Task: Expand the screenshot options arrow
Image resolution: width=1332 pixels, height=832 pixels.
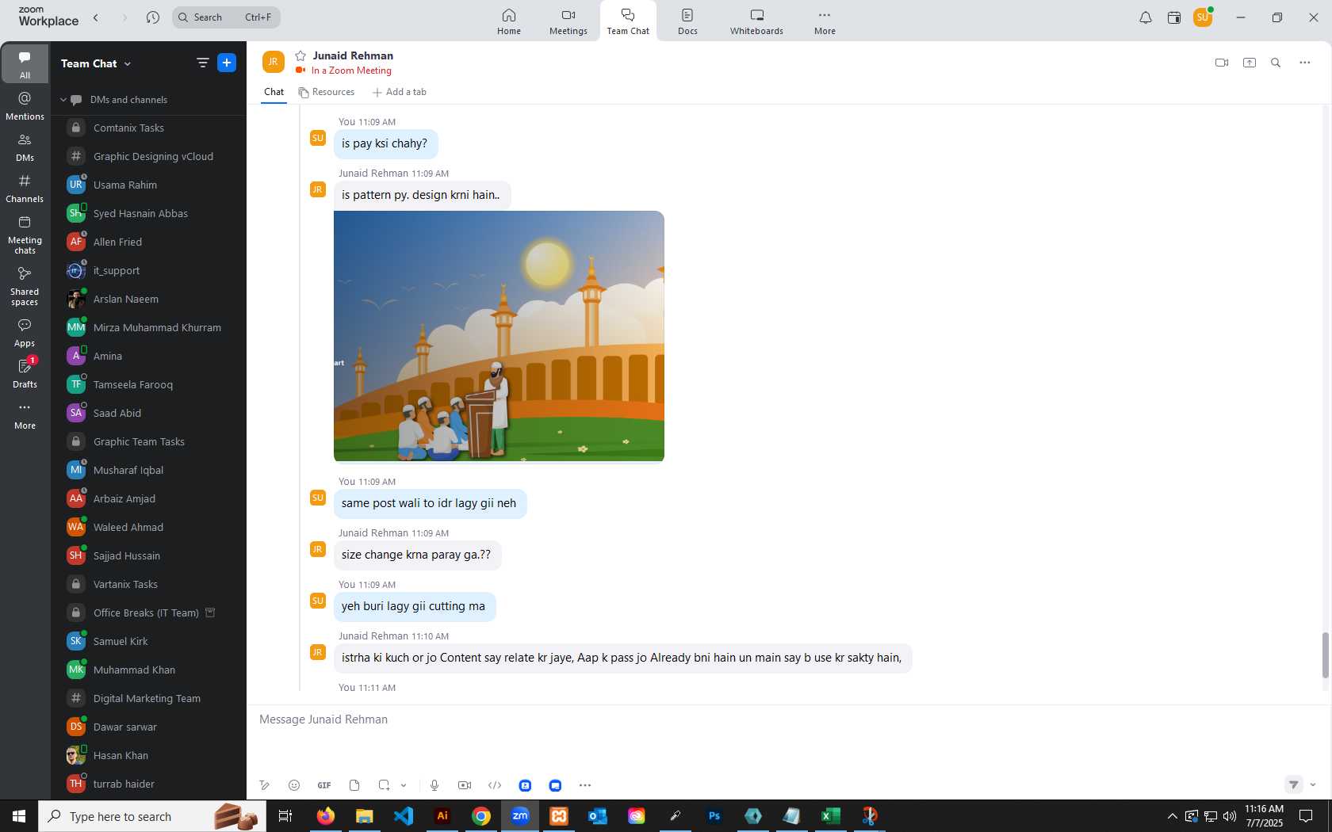Action: click(404, 785)
